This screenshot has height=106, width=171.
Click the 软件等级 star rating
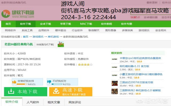tap(85, 65)
